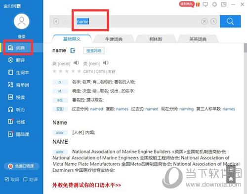Click the vertical scrollbar thumb
The image size is (247, 194).
pyautogui.click(x=246, y=48)
